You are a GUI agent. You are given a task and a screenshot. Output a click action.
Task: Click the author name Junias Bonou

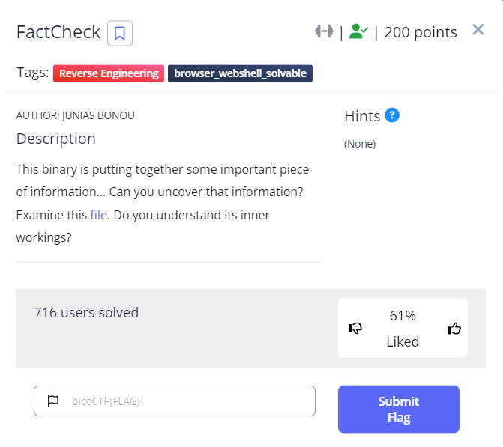click(x=75, y=115)
